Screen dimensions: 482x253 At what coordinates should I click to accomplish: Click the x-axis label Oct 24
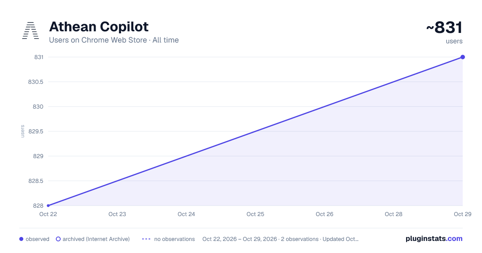click(x=186, y=214)
